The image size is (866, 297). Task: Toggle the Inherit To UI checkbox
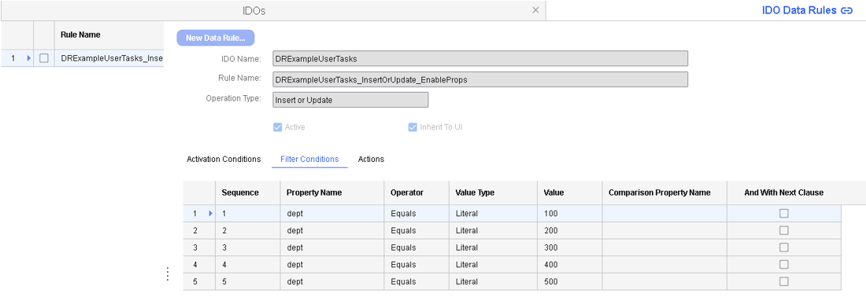(x=412, y=127)
